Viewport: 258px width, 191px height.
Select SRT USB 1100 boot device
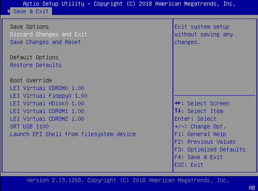(x=29, y=127)
